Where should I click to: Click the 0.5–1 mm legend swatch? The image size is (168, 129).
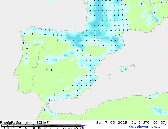11,126
